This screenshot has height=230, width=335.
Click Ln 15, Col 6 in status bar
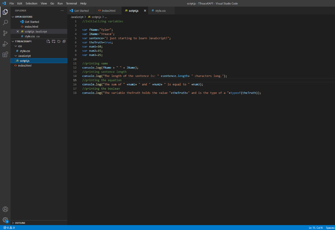point(316,228)
